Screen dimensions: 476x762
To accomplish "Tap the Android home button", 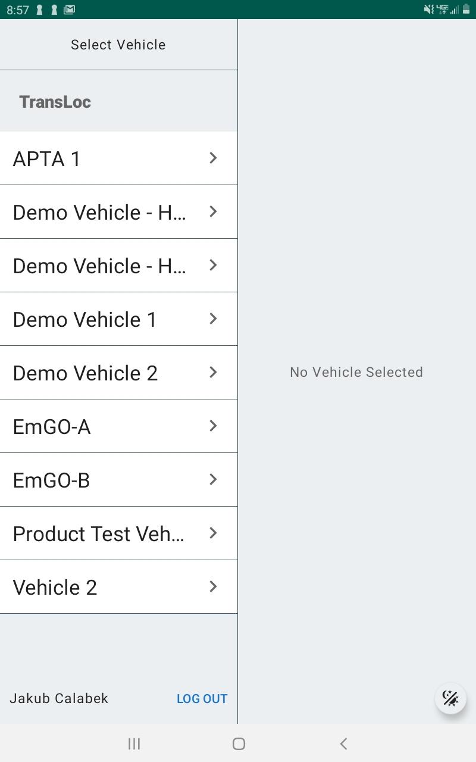I will 239,744.
